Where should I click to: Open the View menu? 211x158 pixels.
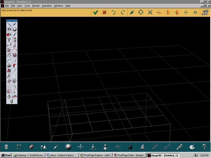[20, 6]
